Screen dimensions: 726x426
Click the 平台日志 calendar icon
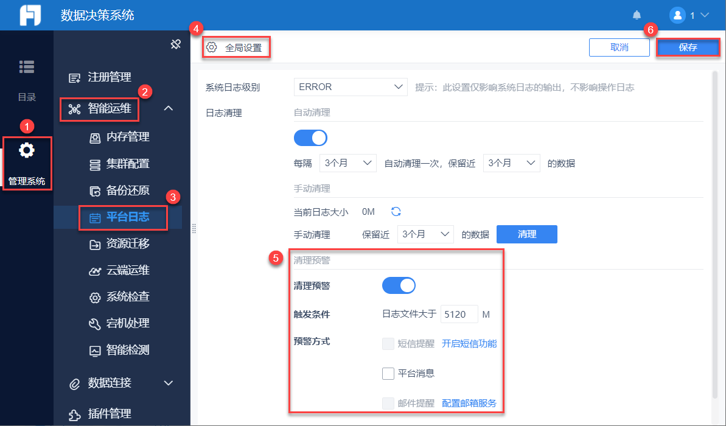(95, 218)
